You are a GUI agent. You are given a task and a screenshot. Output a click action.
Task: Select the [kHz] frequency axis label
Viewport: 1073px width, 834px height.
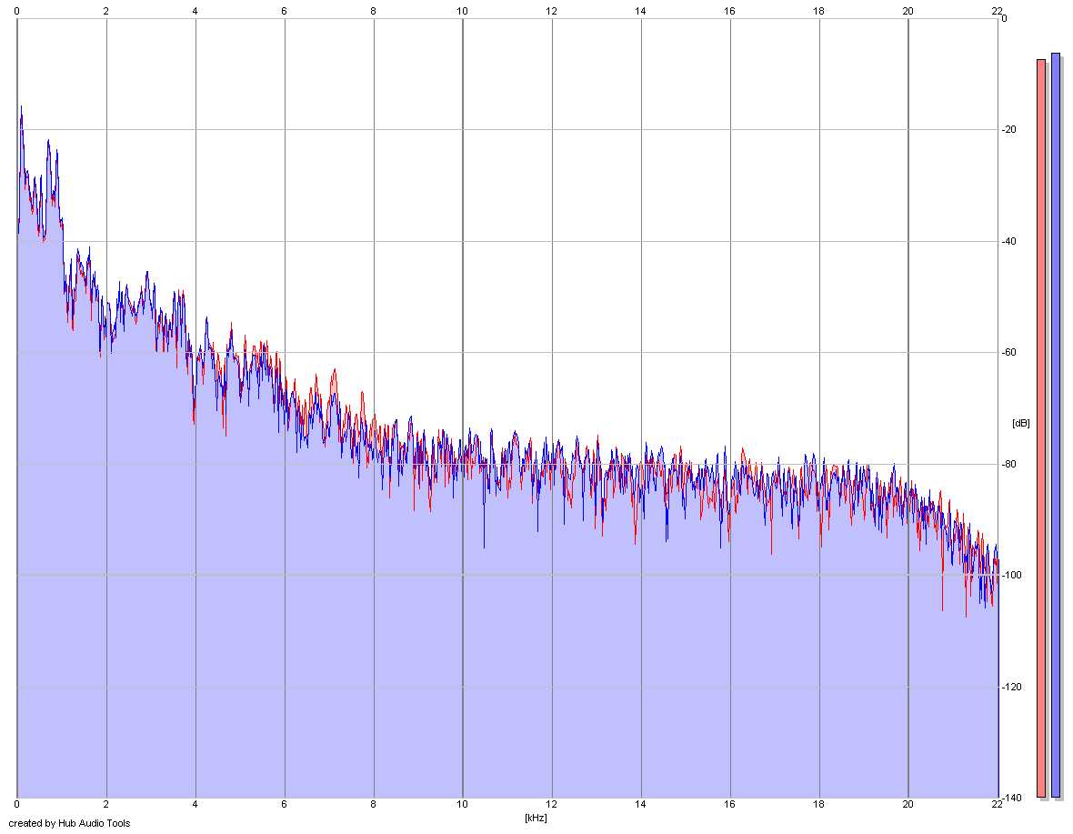[536, 818]
